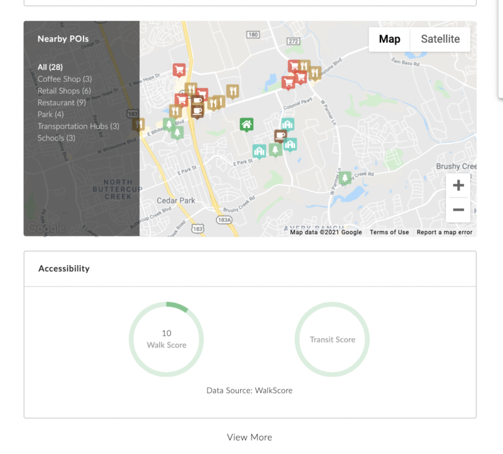503x454 pixels.
Task: Zoom out using the minus control
Action: (x=458, y=210)
